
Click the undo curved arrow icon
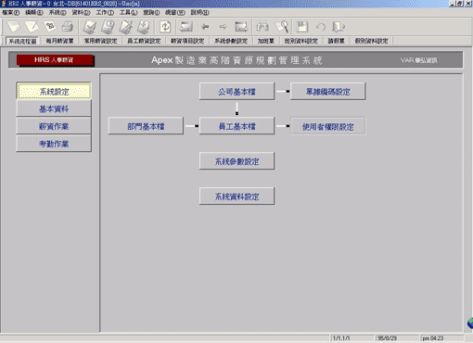point(320,27)
